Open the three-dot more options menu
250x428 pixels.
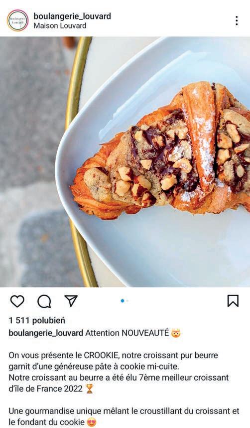[x=237, y=20]
